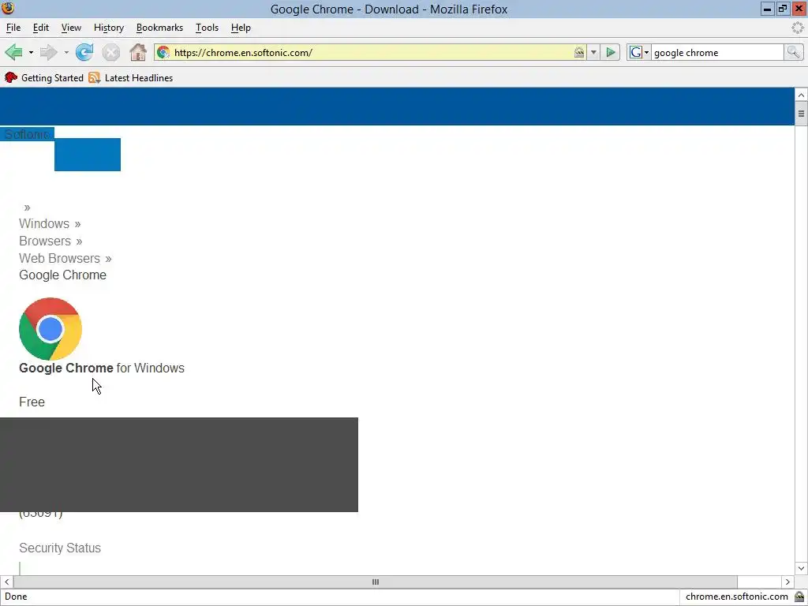Viewport: 808px width, 606px height.
Task: Click the Softonic logo link
Action: (27, 134)
